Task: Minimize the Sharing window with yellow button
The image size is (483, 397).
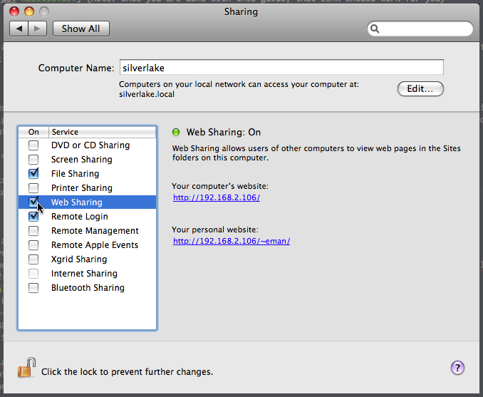Action: tap(29, 11)
